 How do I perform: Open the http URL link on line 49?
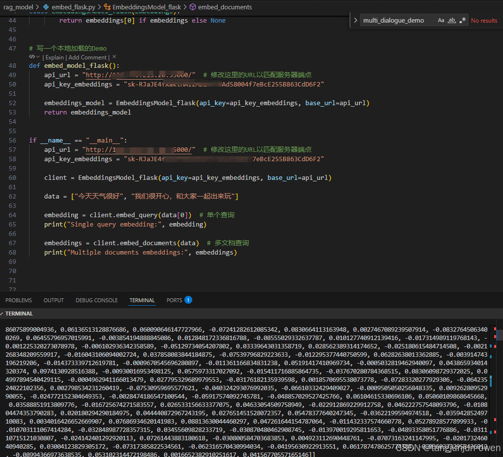pyautogui.click(x=139, y=75)
